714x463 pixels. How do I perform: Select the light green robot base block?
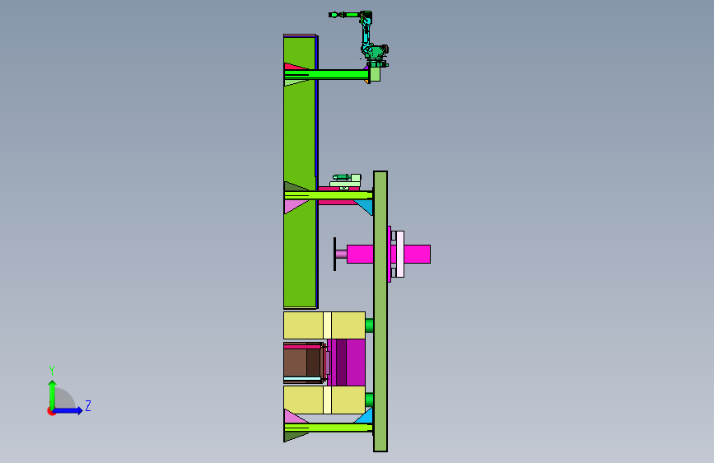(376, 74)
